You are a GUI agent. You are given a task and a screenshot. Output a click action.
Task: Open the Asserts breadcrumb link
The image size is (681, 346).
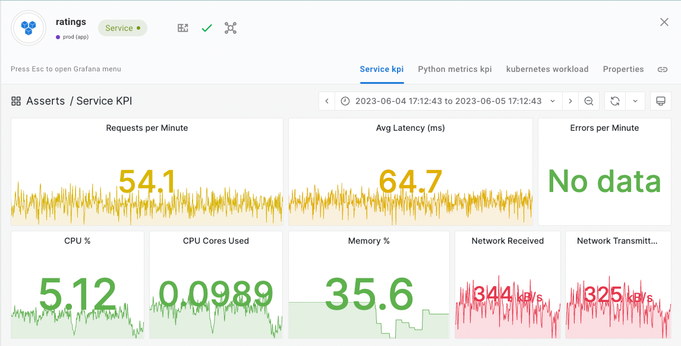(x=46, y=101)
